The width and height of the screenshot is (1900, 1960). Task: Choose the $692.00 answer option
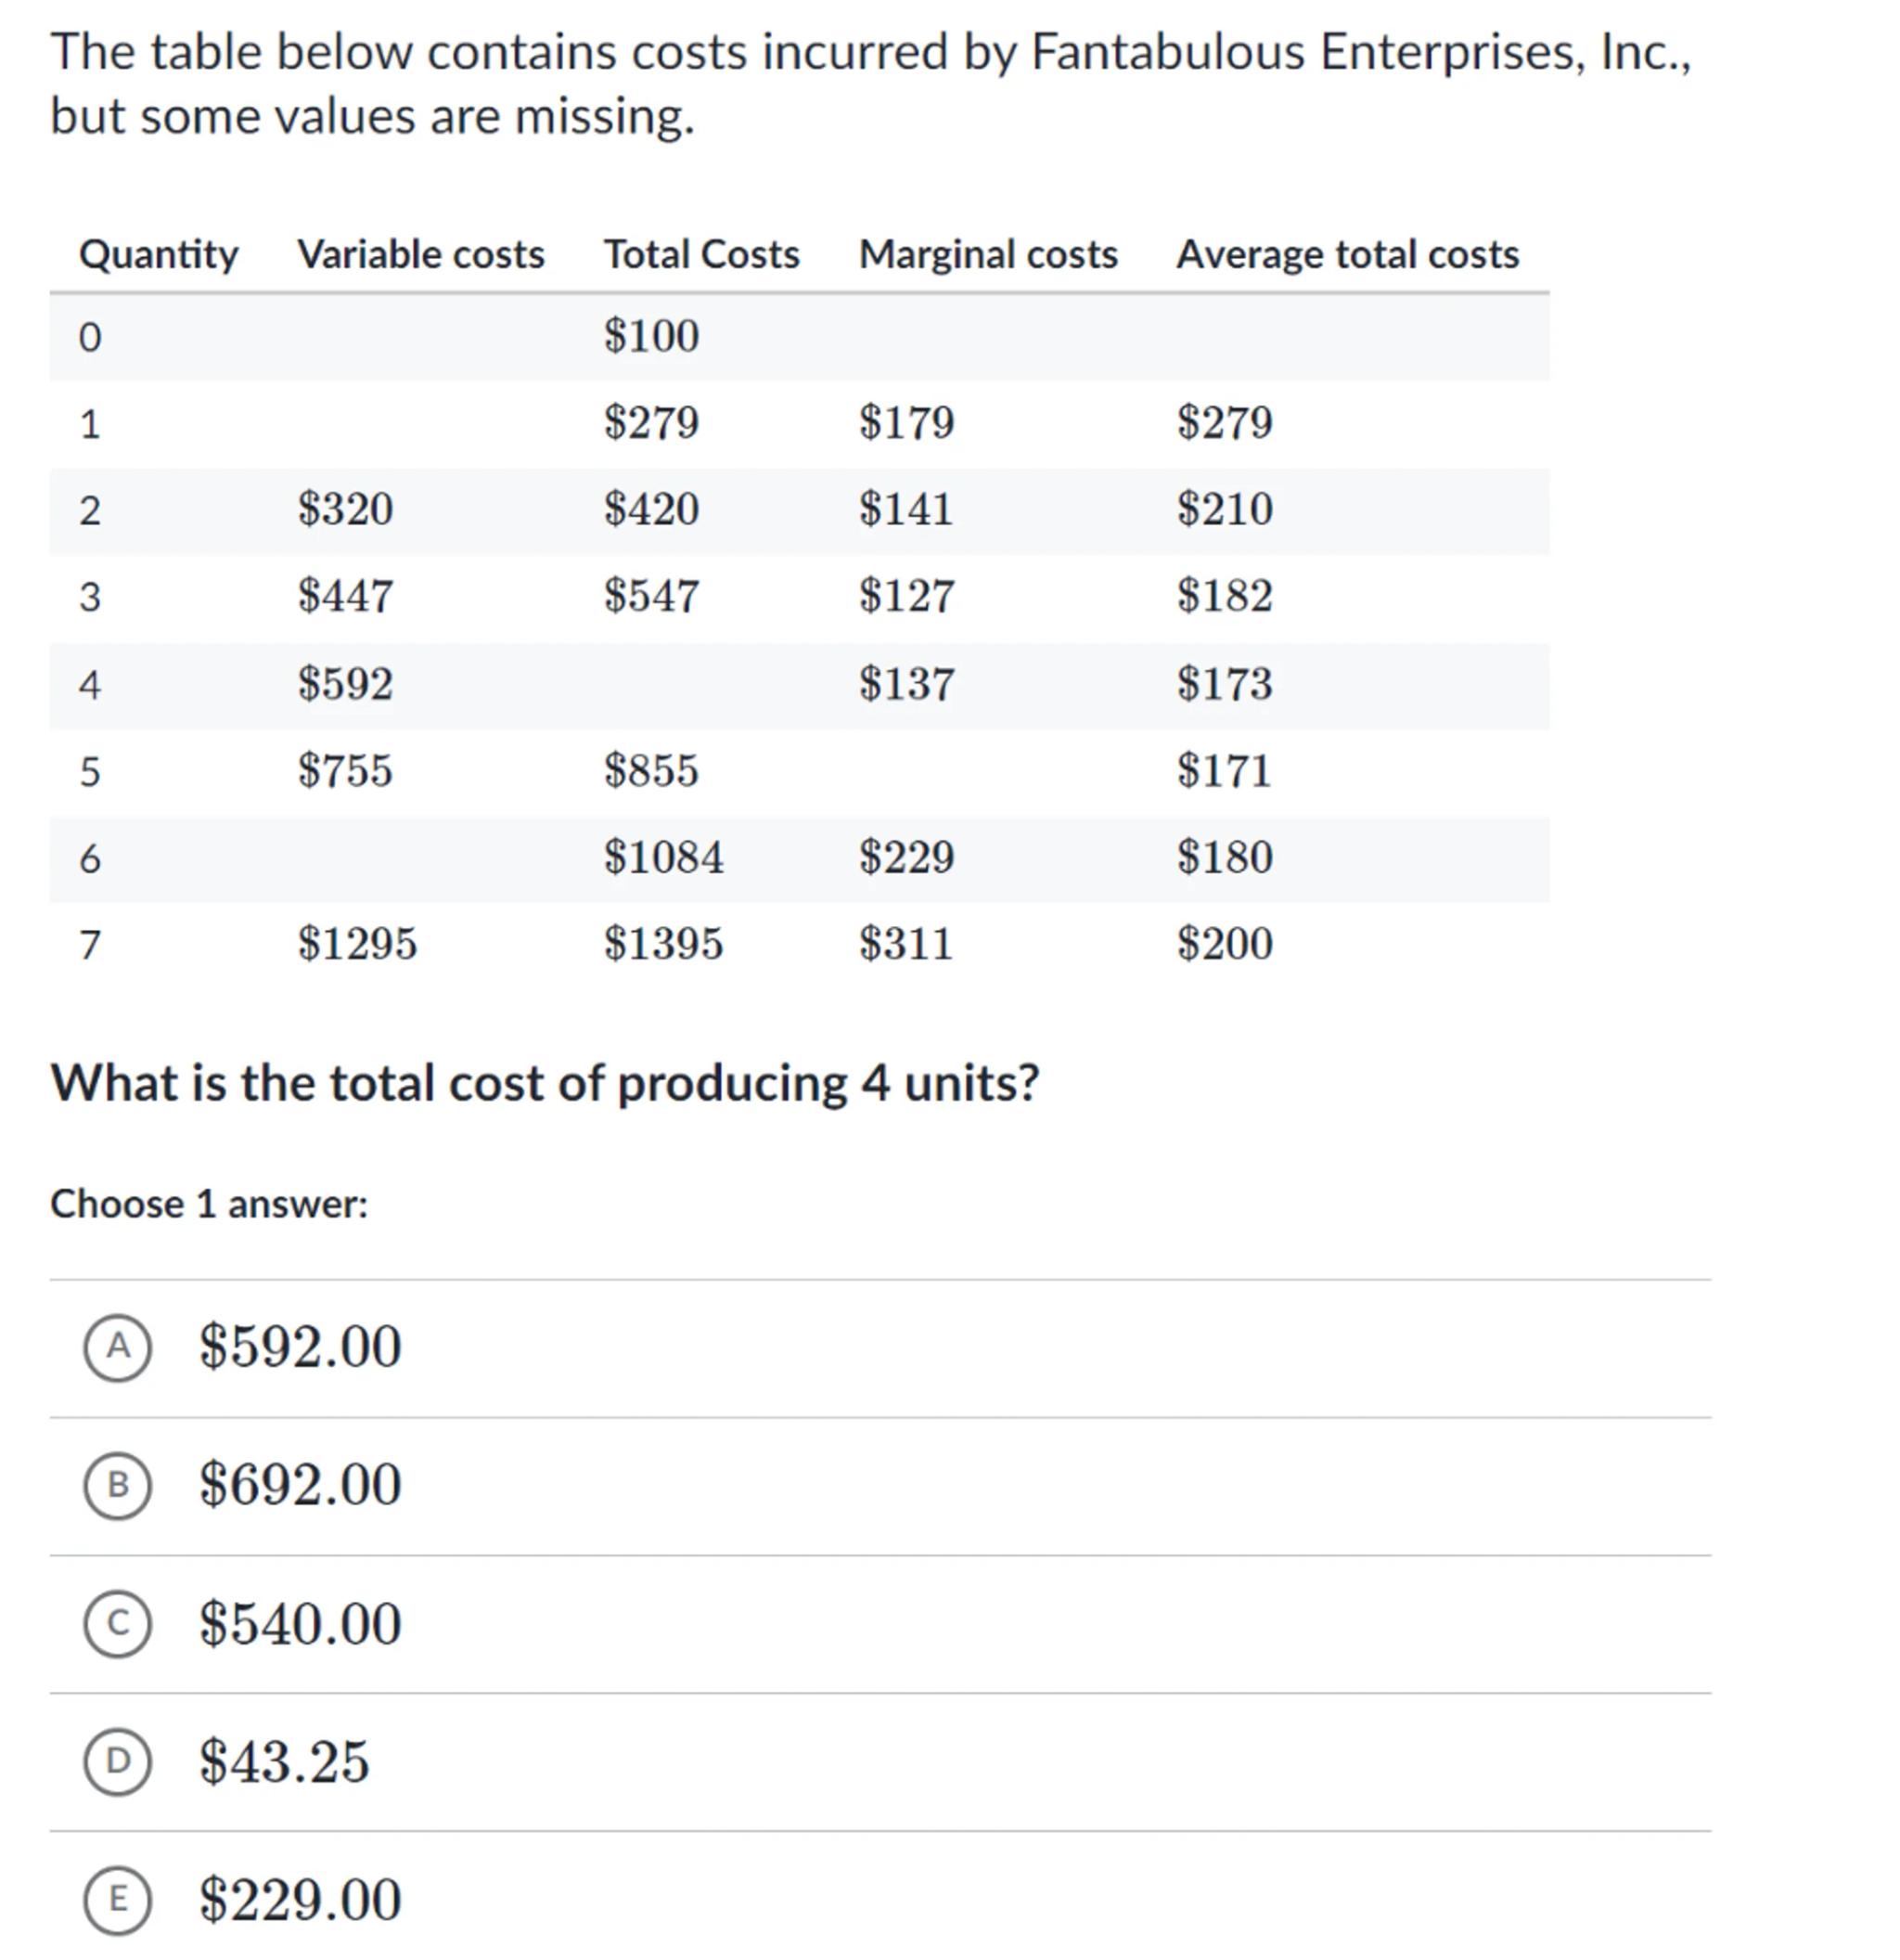point(300,1485)
